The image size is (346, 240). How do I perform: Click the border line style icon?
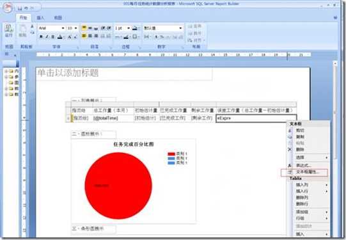[118, 37]
